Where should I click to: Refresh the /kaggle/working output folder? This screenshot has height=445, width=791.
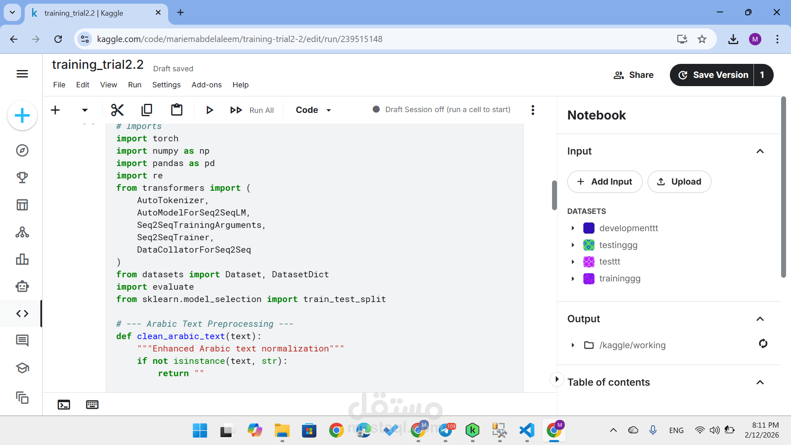(x=763, y=344)
